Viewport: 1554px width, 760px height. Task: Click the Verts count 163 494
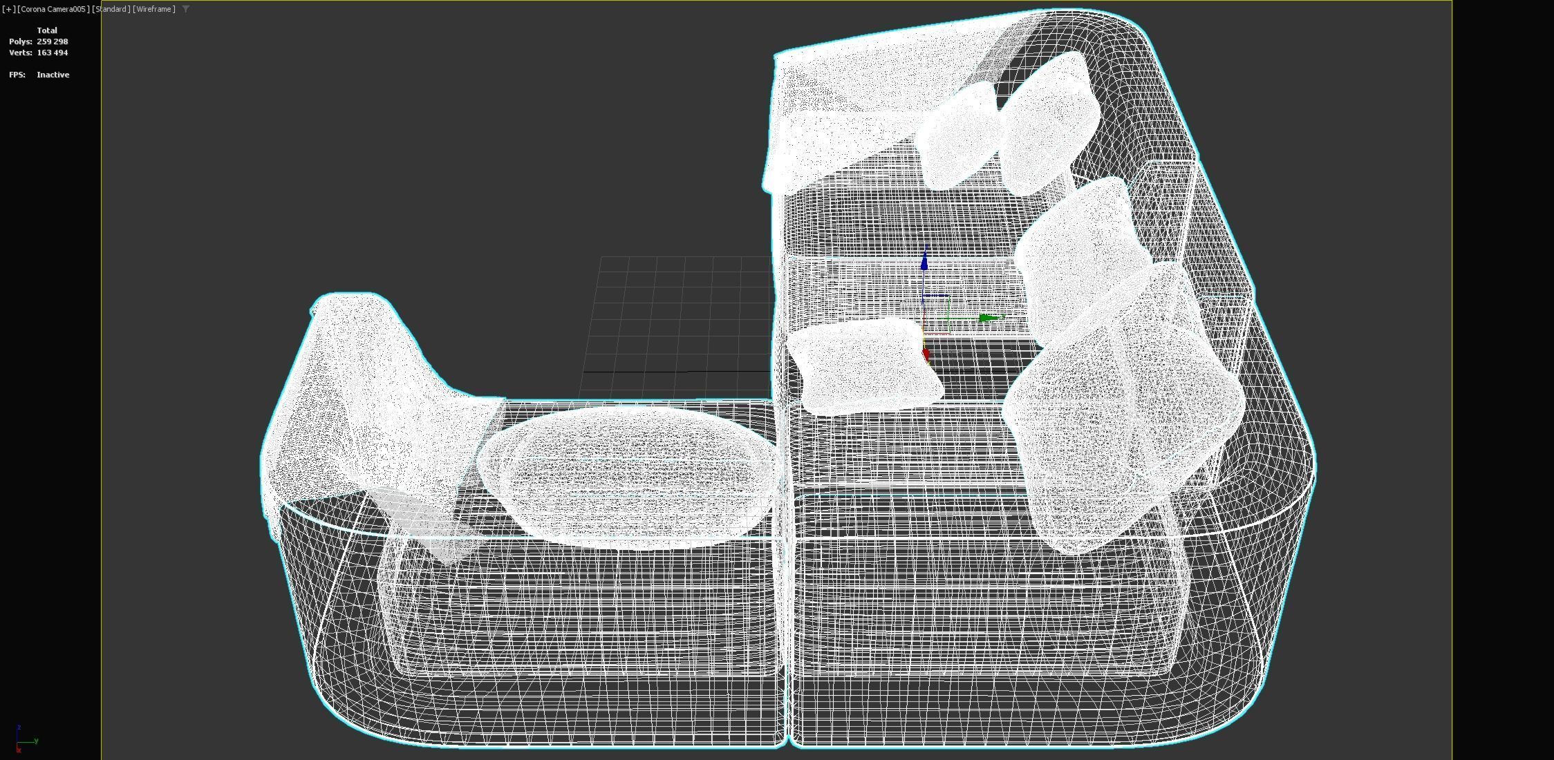tap(53, 53)
